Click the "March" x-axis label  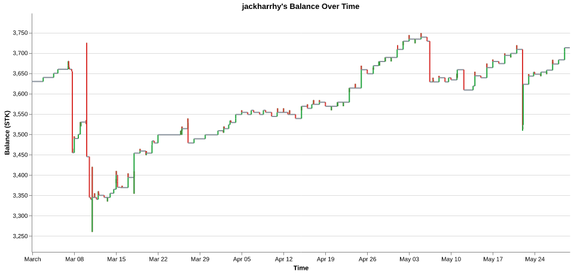click(x=32, y=260)
